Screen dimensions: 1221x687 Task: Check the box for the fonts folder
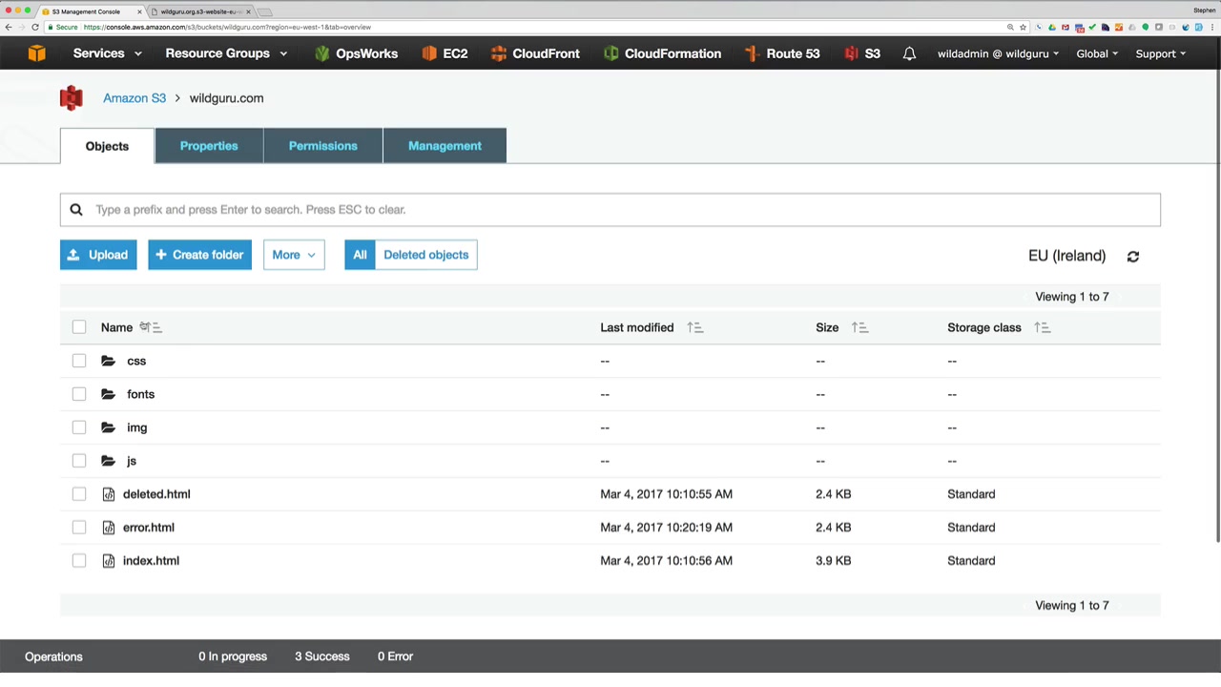coord(79,394)
